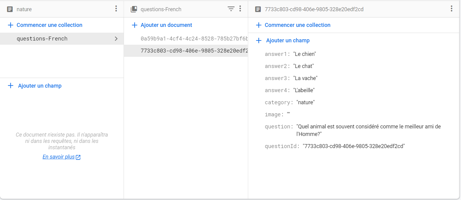Click Ajouter un champ in nature panel
This screenshot has height=200, width=461.
coord(40,86)
